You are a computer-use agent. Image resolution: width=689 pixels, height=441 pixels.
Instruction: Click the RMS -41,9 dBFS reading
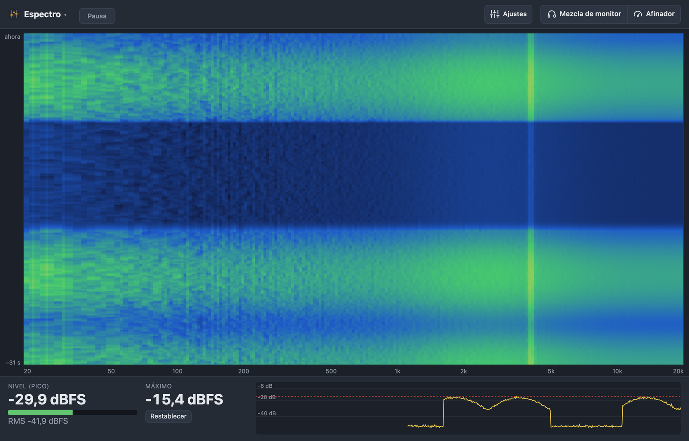click(x=38, y=421)
